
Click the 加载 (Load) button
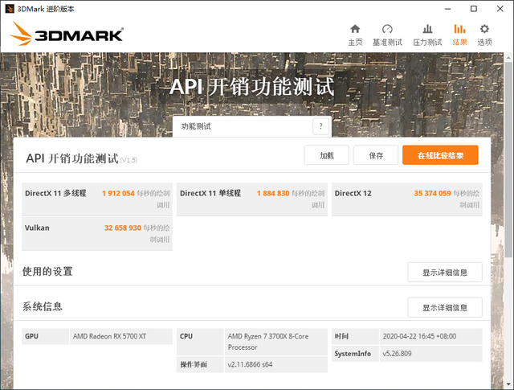point(327,155)
